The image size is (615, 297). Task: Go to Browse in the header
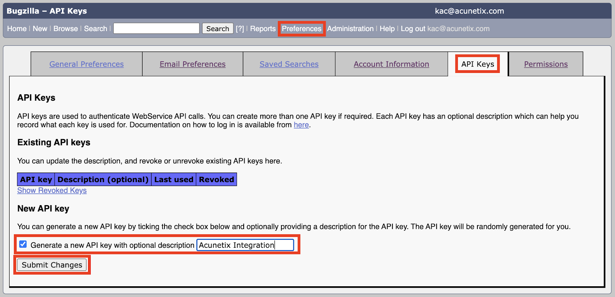[66, 29]
